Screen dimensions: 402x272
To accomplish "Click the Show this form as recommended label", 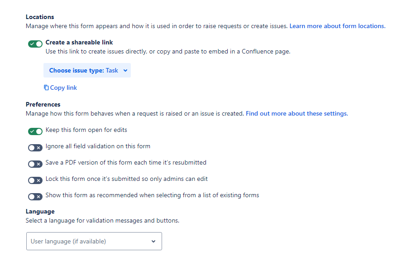I will point(152,195).
